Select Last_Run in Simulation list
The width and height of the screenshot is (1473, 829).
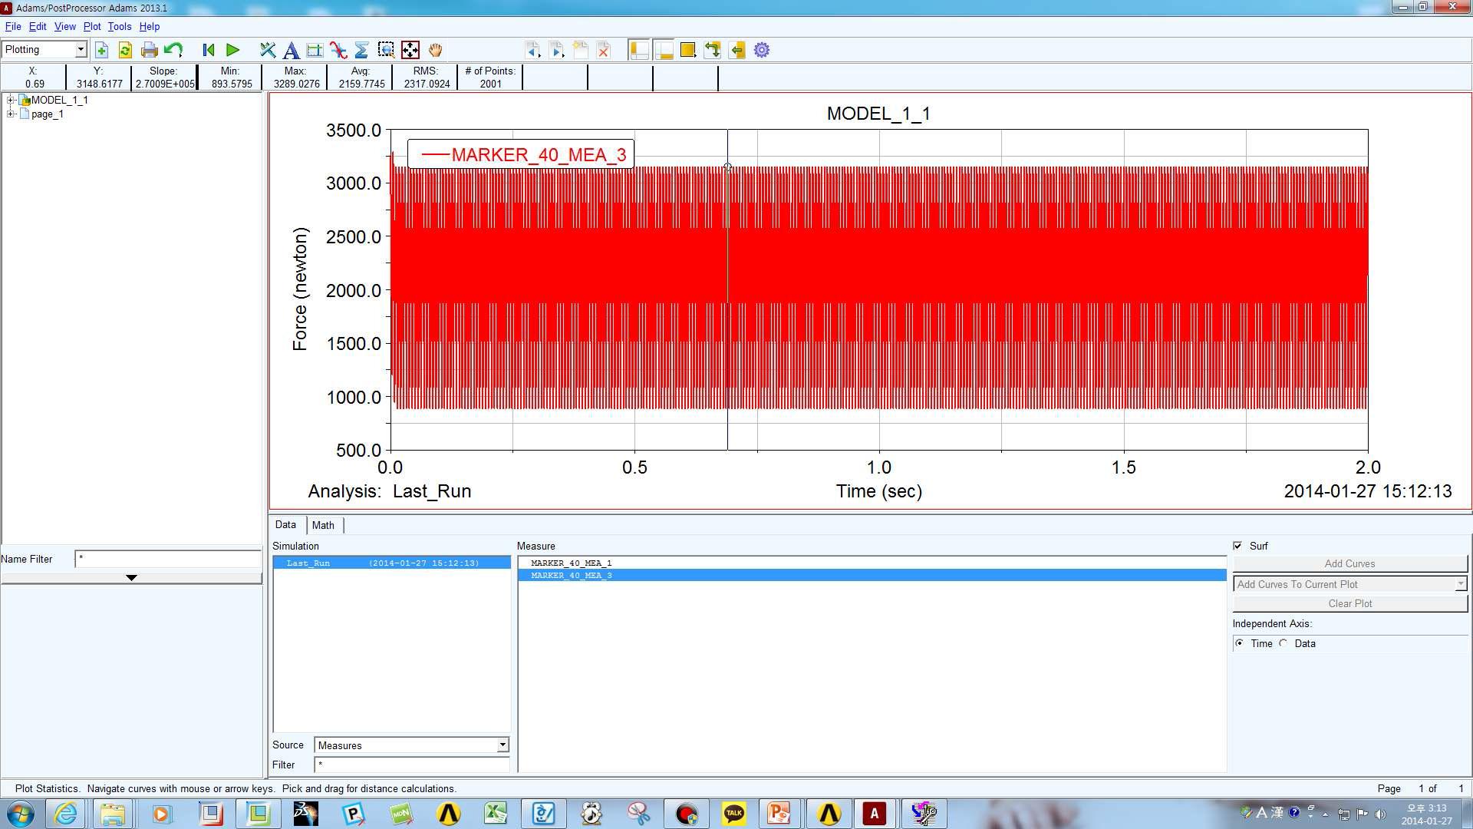pyautogui.click(x=392, y=563)
